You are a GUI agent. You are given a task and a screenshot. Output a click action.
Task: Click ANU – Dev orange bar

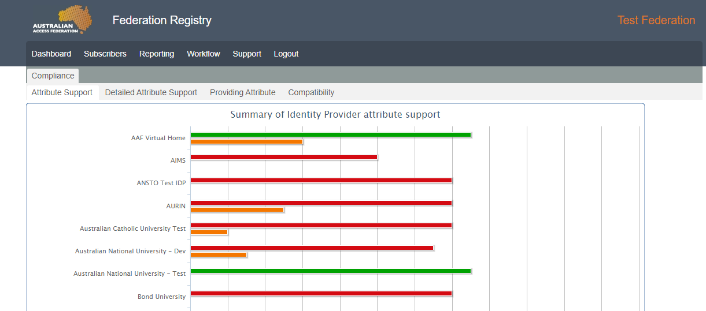click(219, 254)
